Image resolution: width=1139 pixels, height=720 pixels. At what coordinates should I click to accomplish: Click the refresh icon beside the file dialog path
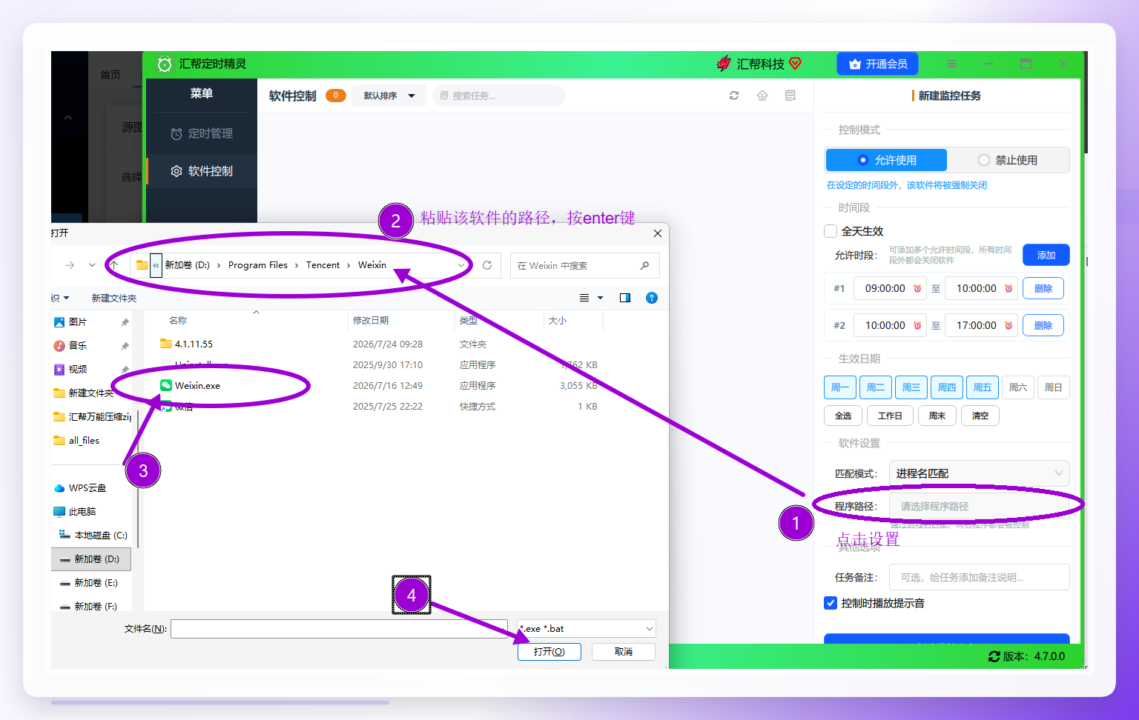(x=487, y=265)
